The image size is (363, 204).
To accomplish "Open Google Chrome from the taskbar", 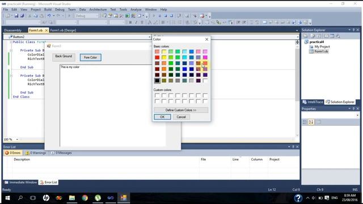I will click(x=85, y=198).
